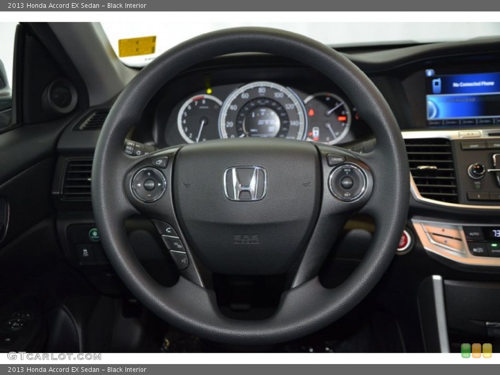The width and height of the screenshot is (500, 375).
Task: Click the top title '2013 Honda Accord EX Sedan'
Action: click(54, 5)
